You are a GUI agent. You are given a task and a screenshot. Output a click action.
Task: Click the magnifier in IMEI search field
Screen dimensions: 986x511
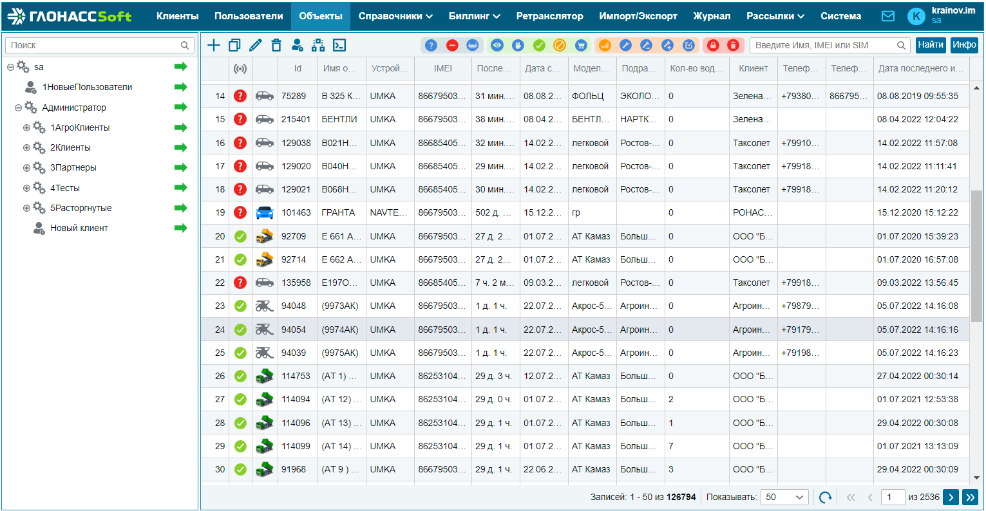point(901,45)
